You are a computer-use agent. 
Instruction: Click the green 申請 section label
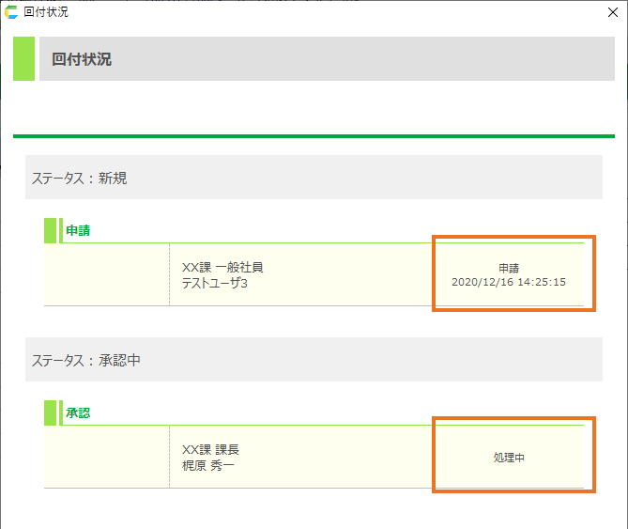[x=78, y=230]
